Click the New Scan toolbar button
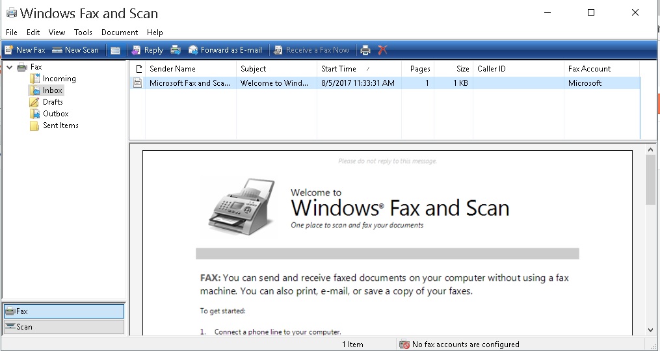The height and width of the screenshot is (351, 660). (x=75, y=49)
